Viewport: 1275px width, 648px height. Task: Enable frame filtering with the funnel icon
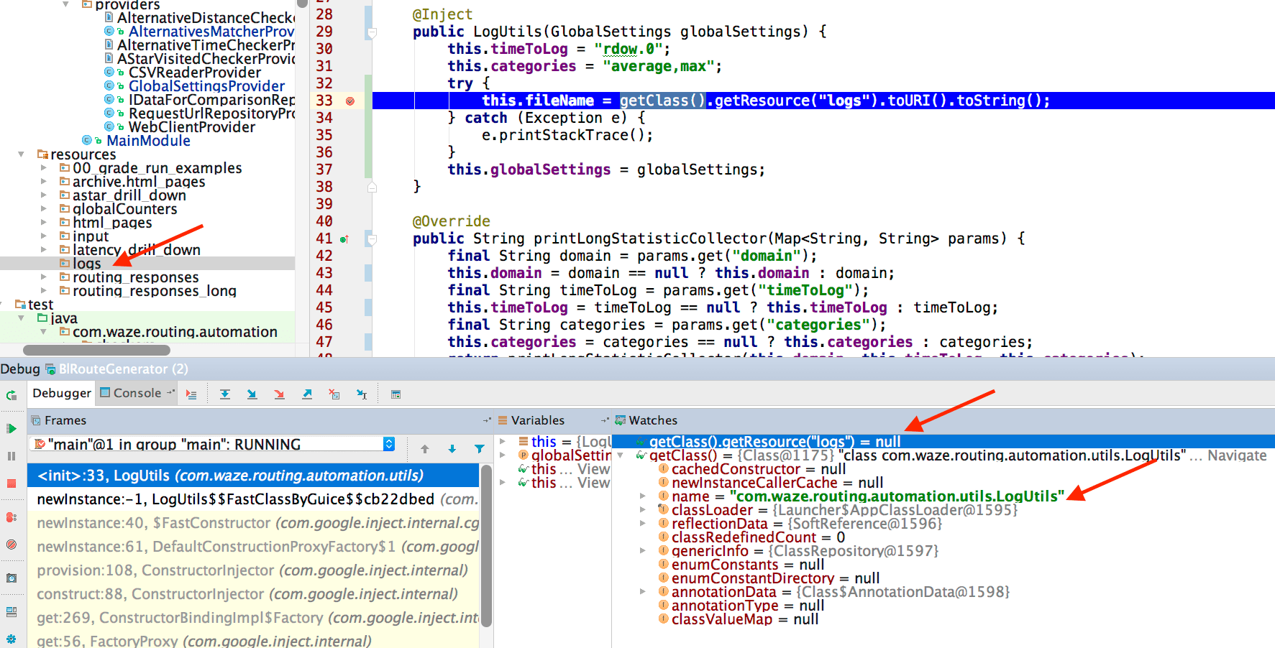(479, 448)
